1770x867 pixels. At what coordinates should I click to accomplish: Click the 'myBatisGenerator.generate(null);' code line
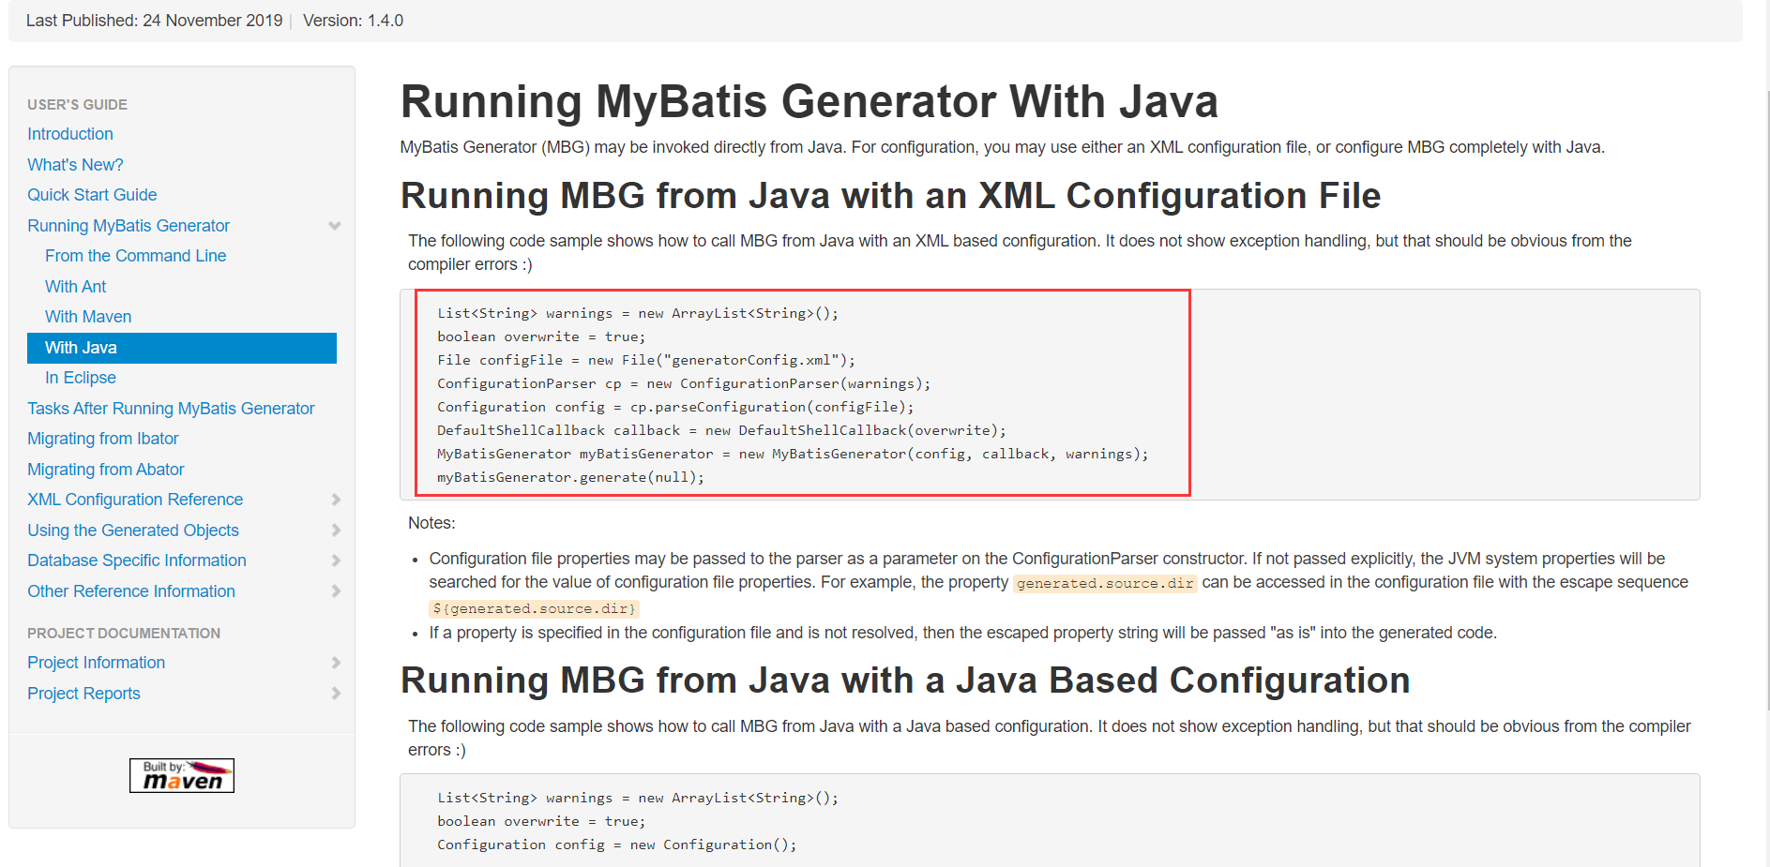pos(570,477)
